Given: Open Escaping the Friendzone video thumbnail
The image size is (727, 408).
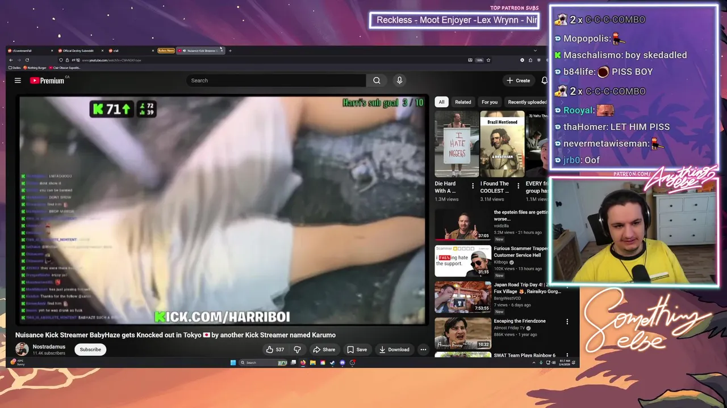Looking at the screenshot, I should [x=463, y=333].
